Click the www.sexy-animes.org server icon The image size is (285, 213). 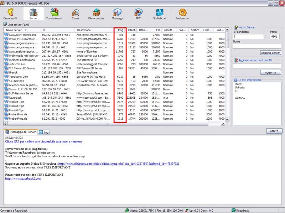[6, 34]
